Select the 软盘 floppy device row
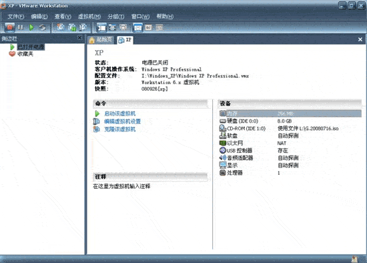Image resolution: width=367 pixels, height=263 pixels. pos(290,136)
